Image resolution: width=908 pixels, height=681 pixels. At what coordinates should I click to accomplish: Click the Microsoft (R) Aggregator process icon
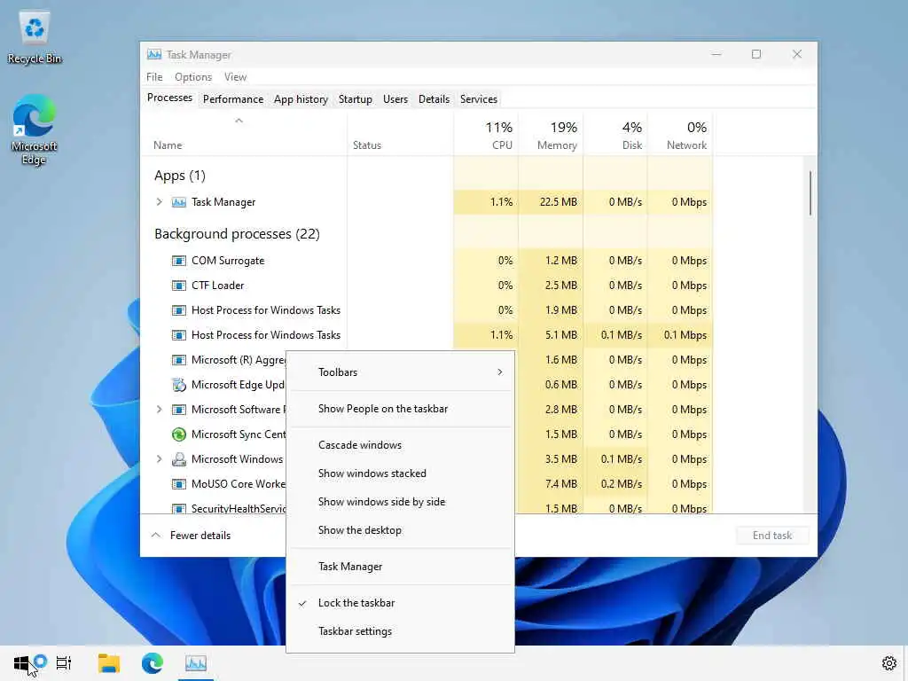pyautogui.click(x=179, y=360)
